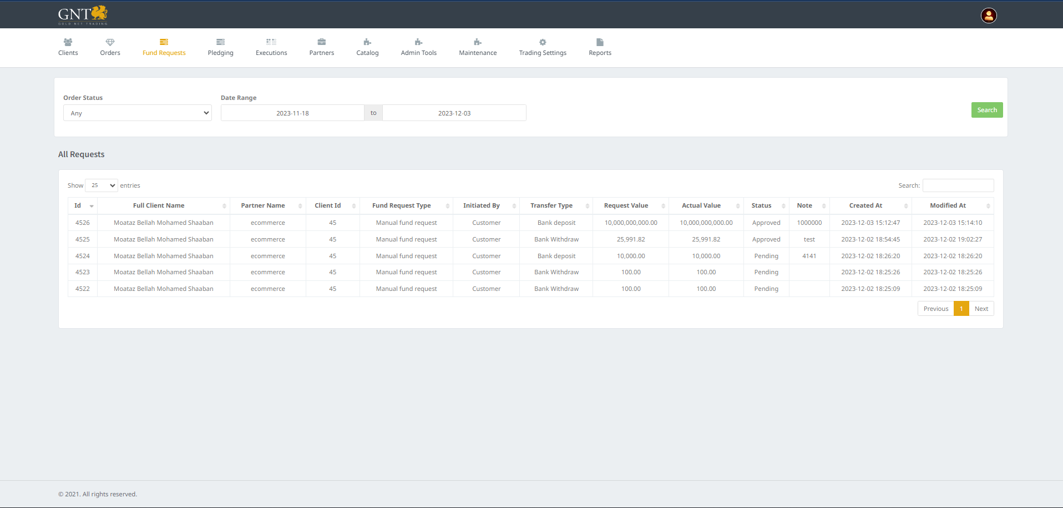Open the Catalog puzzle icon

[367, 42]
